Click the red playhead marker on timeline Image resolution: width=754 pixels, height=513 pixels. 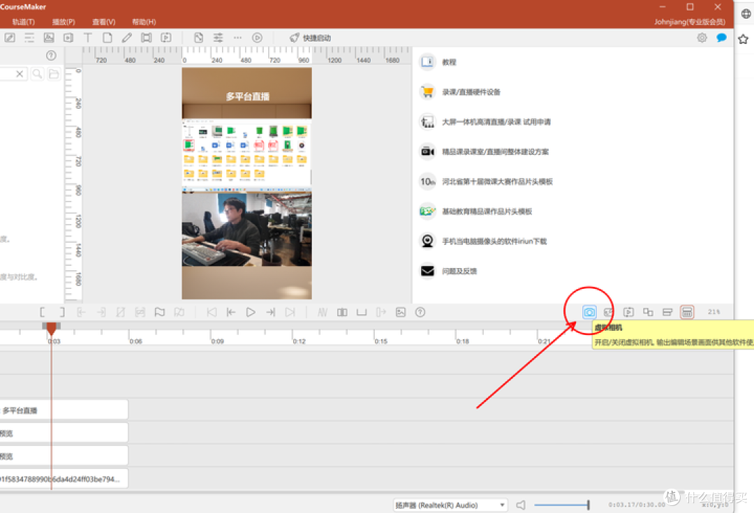[x=51, y=328]
